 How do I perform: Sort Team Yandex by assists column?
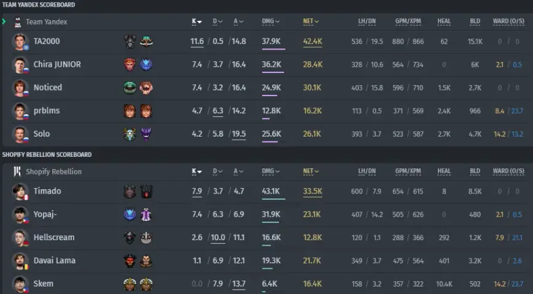point(238,21)
